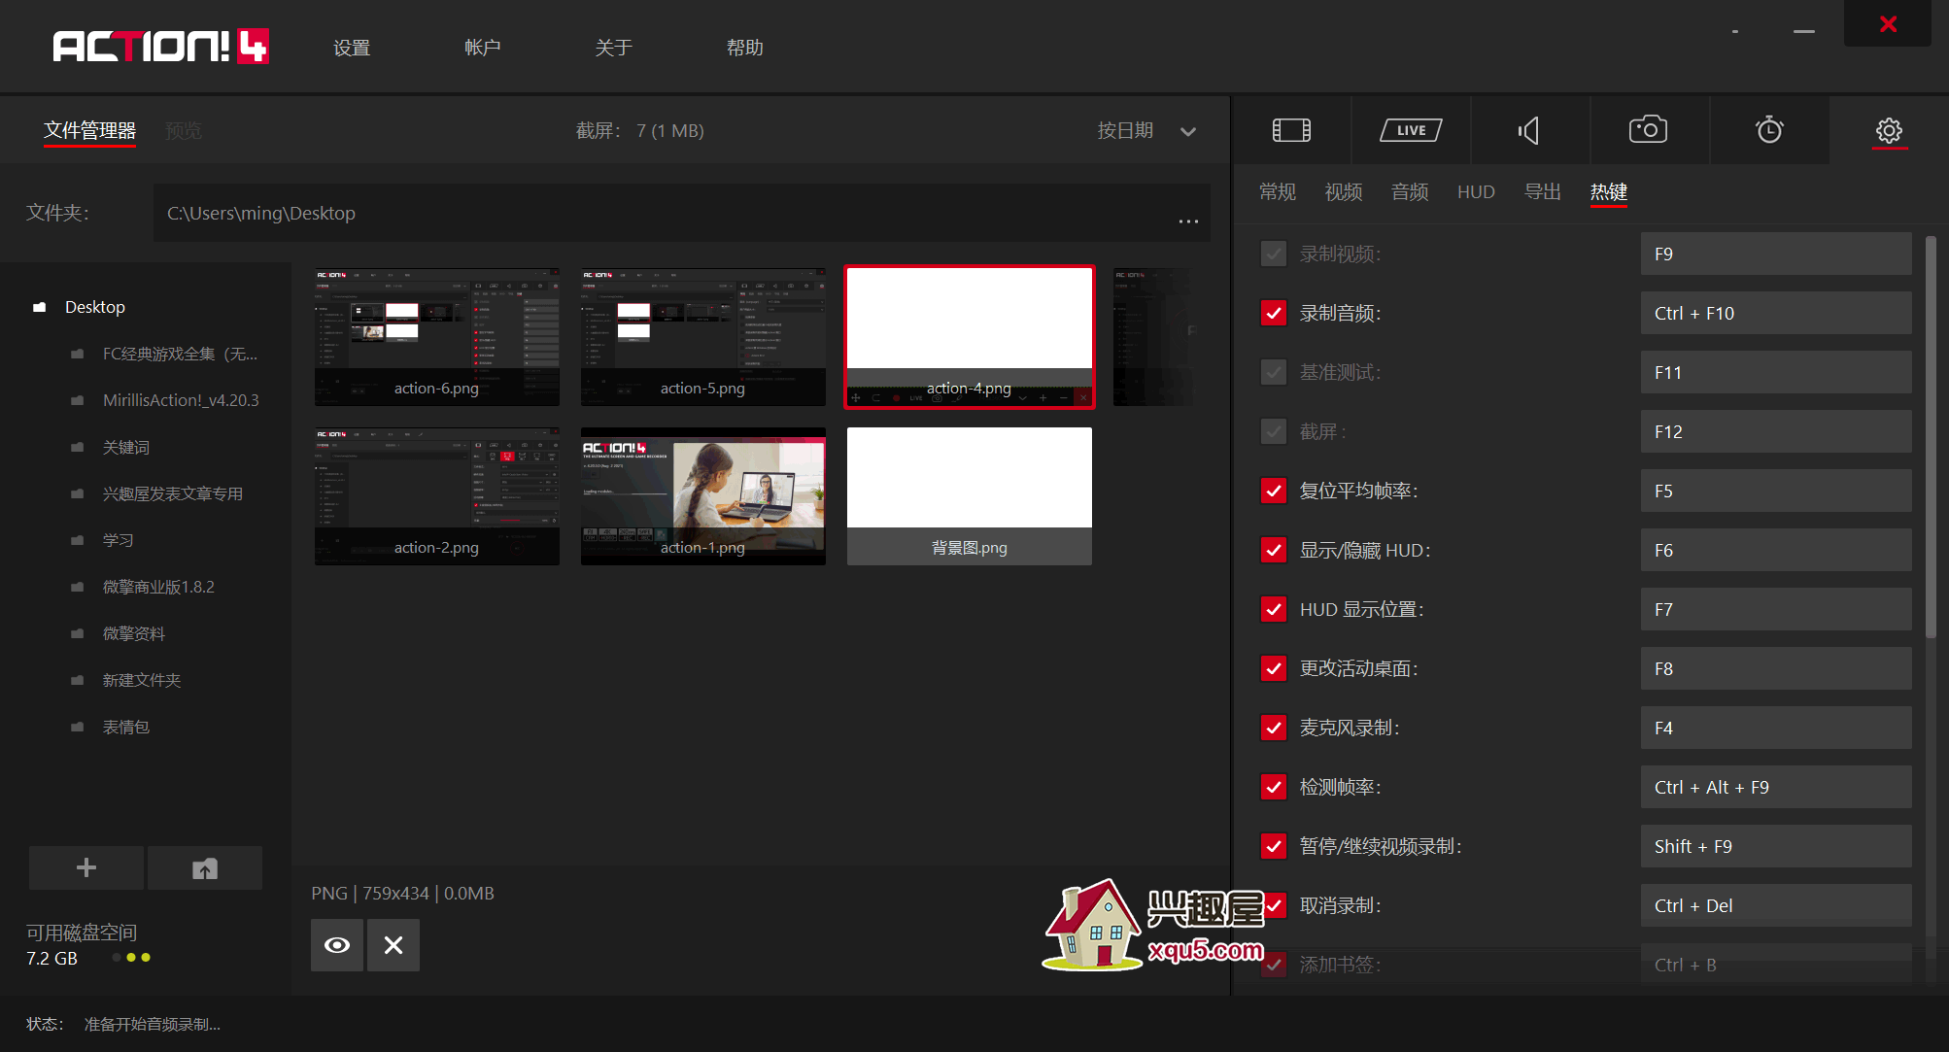
Task: Open the 帐户 menu
Action: tap(483, 48)
